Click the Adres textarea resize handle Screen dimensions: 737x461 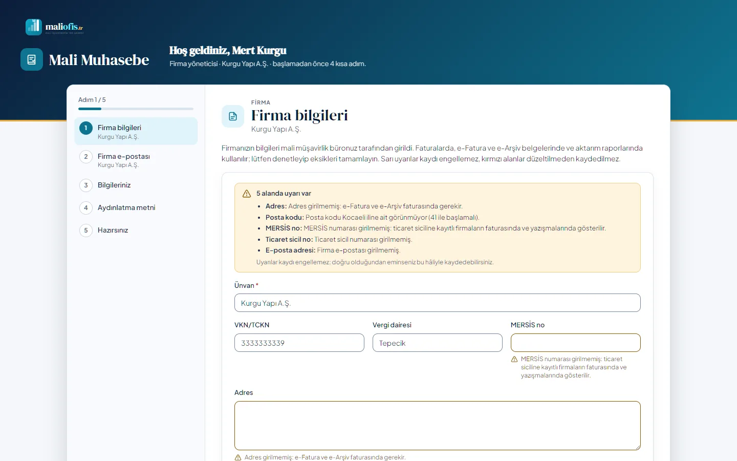pos(637,447)
